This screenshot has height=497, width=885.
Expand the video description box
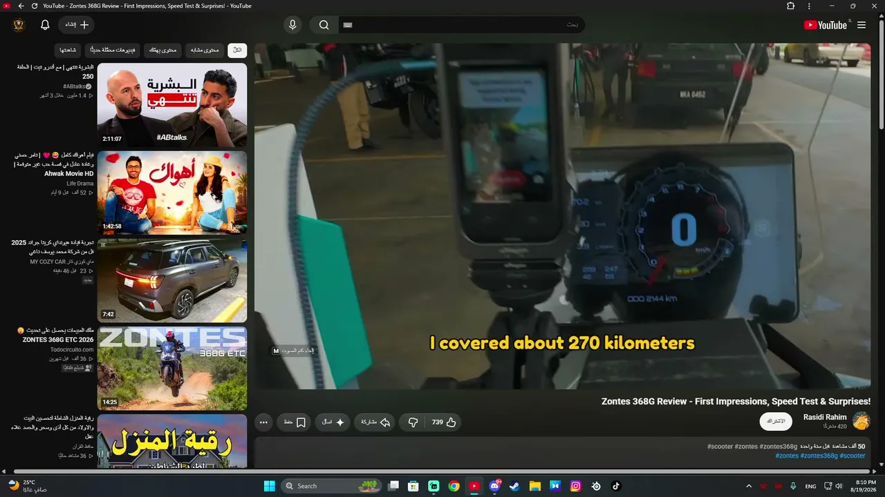[562, 452]
